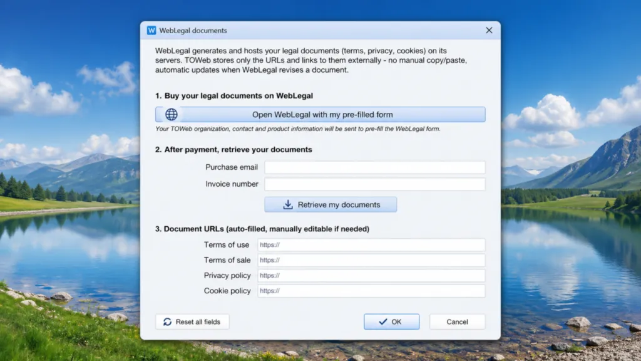Confirm the dialog with OK

391,321
